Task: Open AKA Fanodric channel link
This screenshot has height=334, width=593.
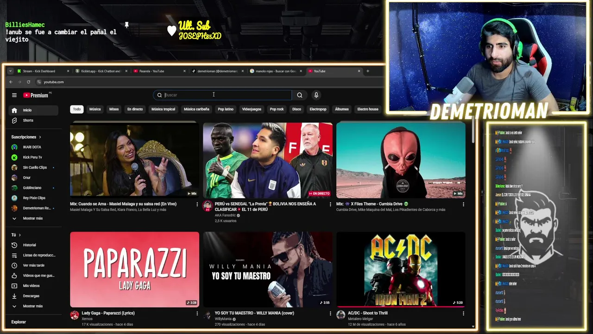Action: (226, 215)
